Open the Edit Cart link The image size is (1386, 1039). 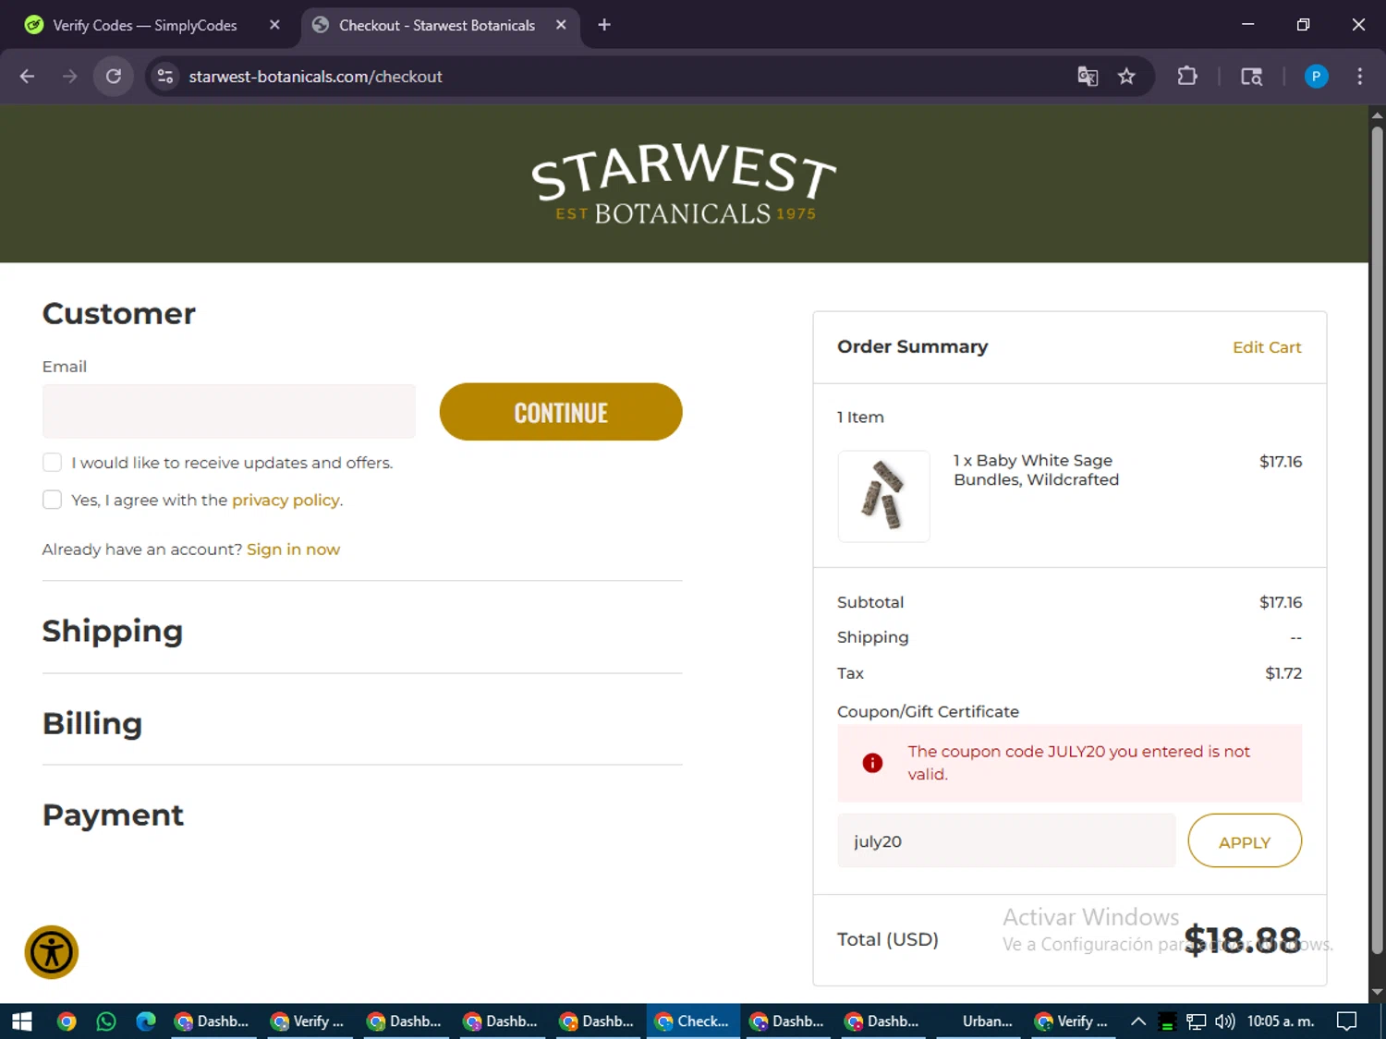coord(1267,347)
